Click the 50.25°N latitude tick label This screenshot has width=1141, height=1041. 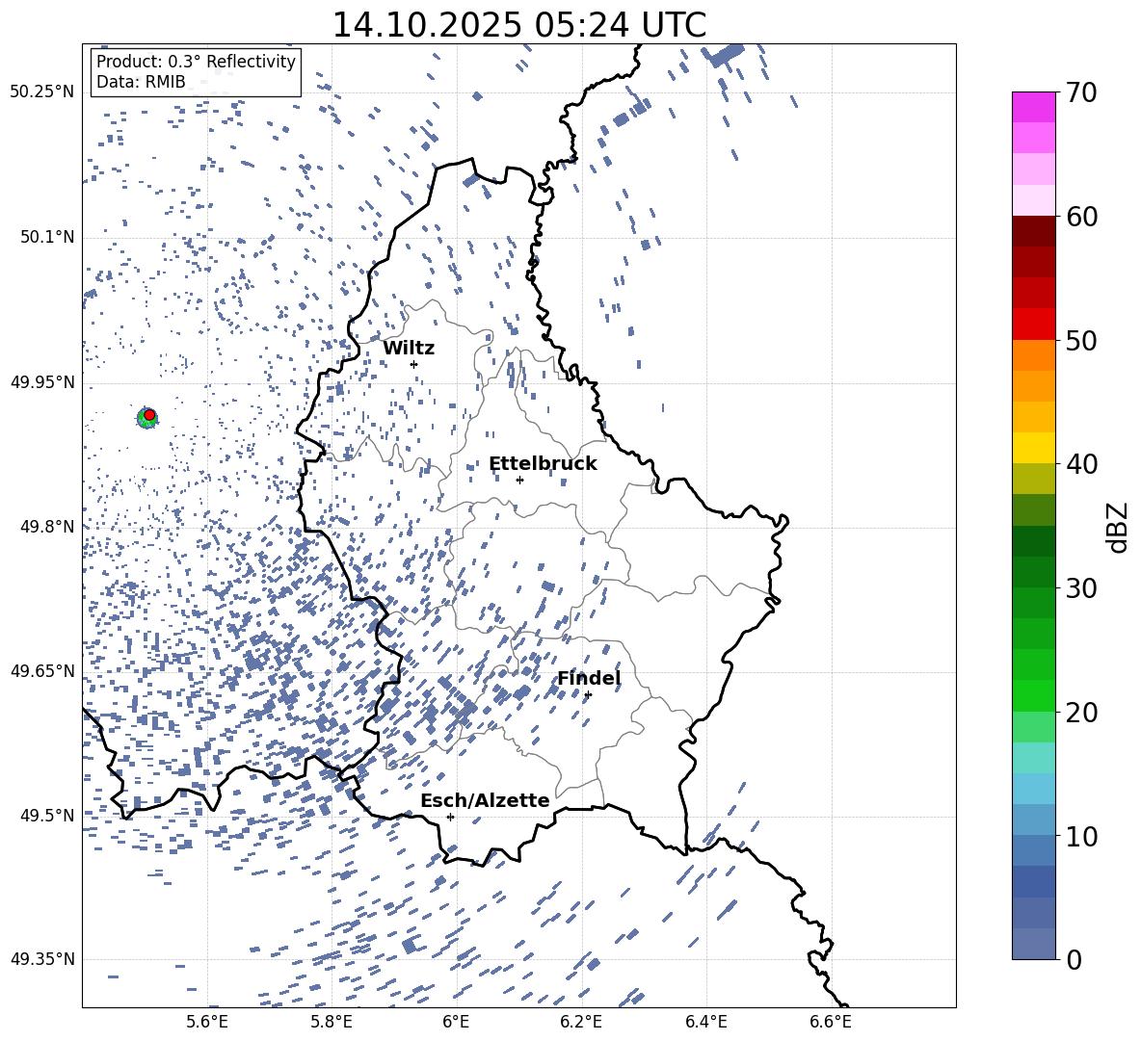click(x=42, y=92)
